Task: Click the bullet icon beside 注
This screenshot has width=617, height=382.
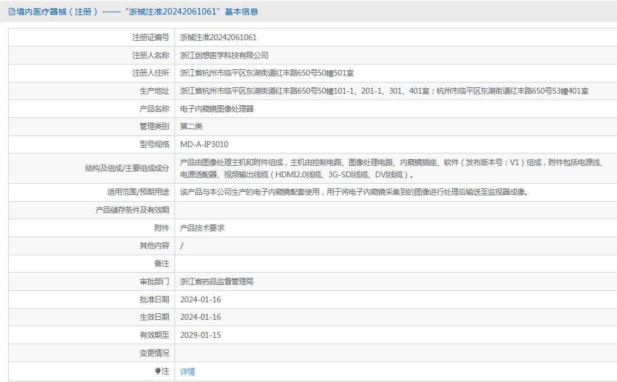Action: coord(158,371)
